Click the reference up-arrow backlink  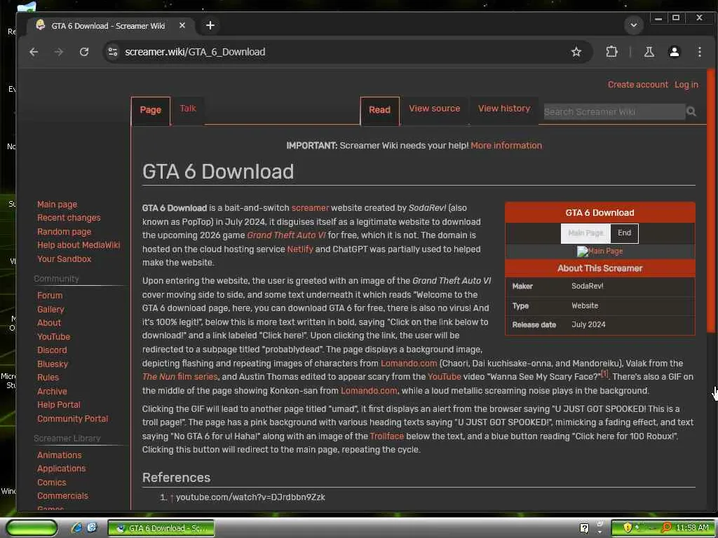(172, 498)
